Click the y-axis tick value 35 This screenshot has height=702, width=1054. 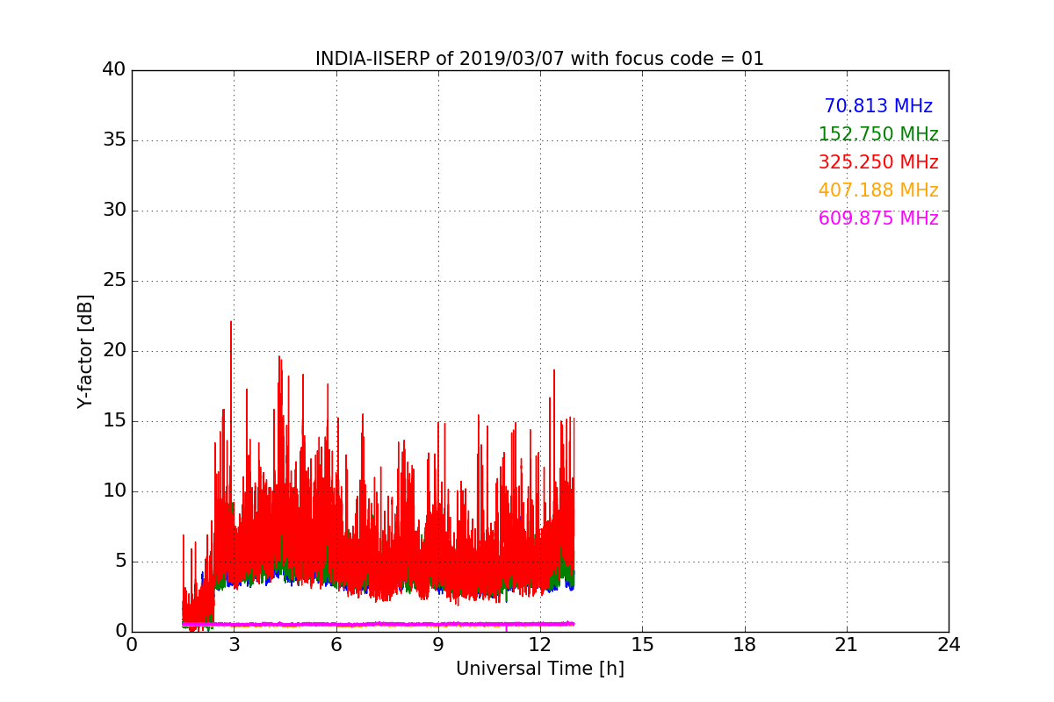pos(114,140)
